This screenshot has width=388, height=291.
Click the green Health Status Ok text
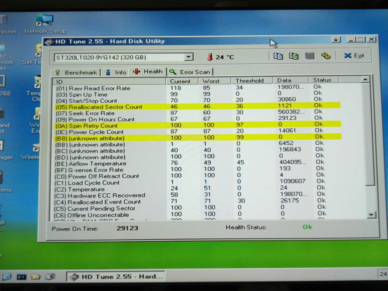point(308,227)
